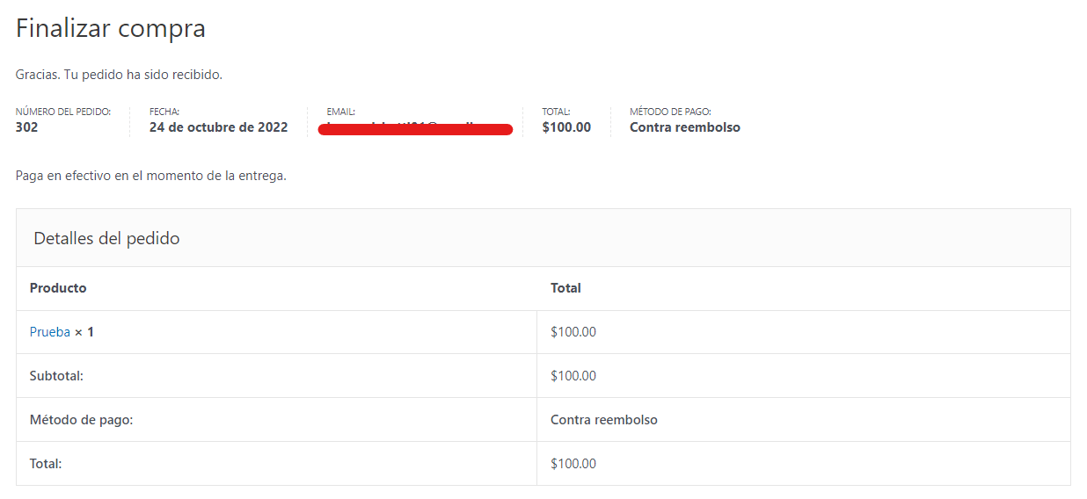The width and height of the screenshot is (1087, 499).
Task: Click the 'Producto' column header
Action: [x=58, y=288]
